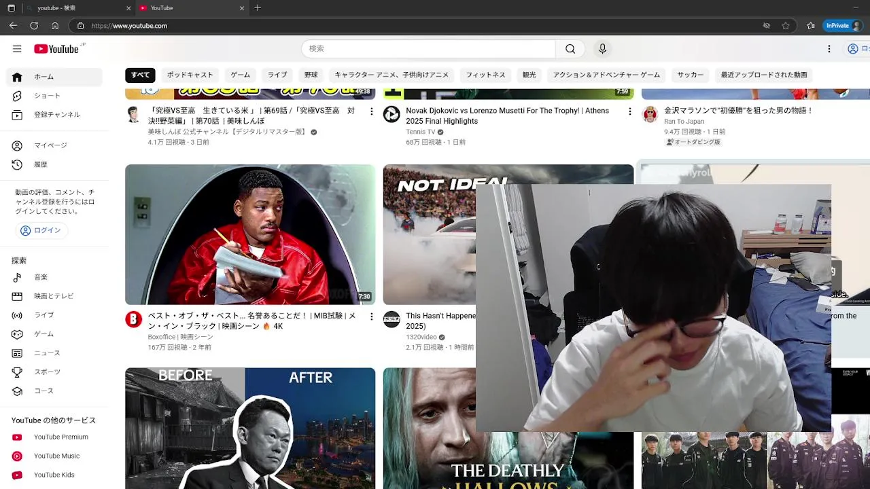Start voice search with microphone icon
This screenshot has height=489, width=870.
[602, 49]
